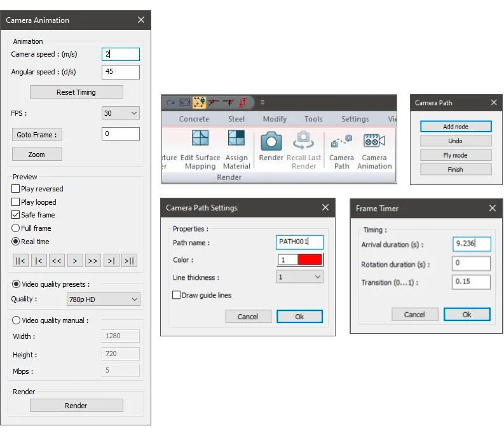Toggle the Safe frame checkbox
This screenshot has width=504, height=433.
15,215
